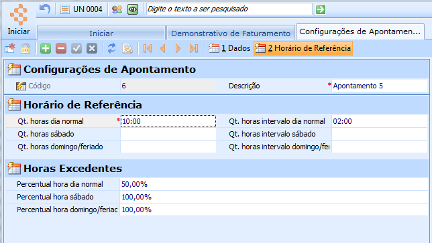Viewport: 432px width, 243px height.
Task: Switch to the 1 Dados section
Action: pos(229,48)
